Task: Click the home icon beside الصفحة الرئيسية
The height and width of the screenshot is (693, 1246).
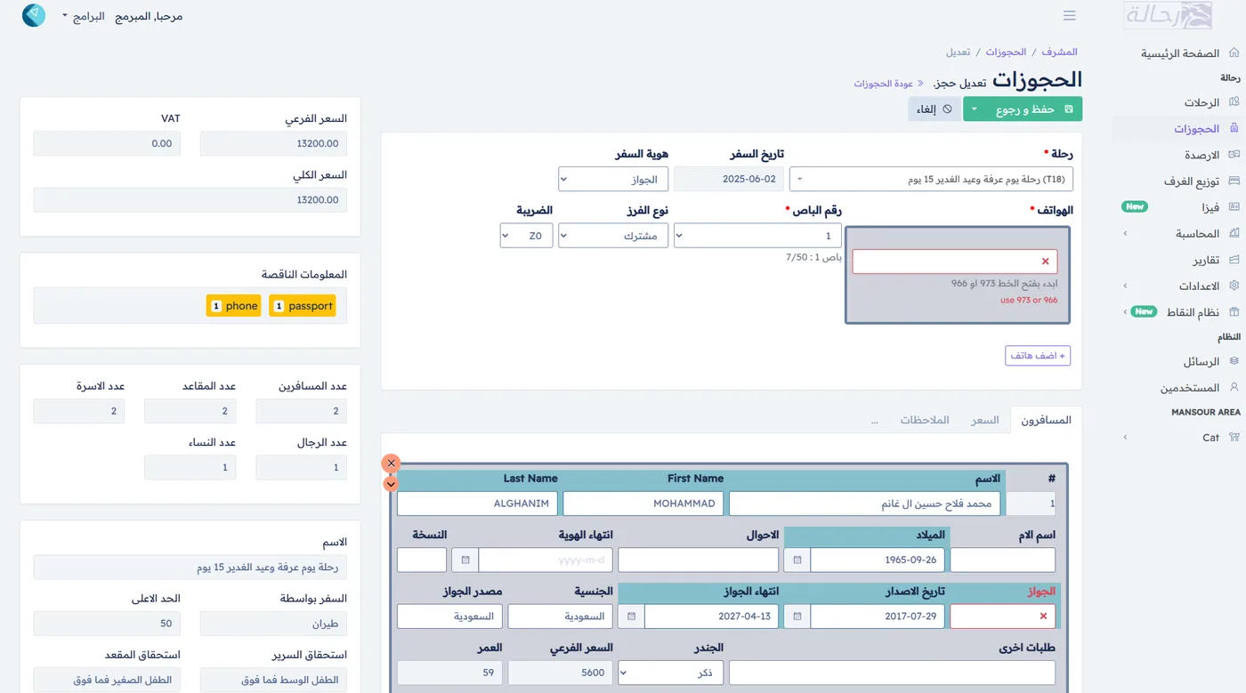Action: tap(1234, 53)
